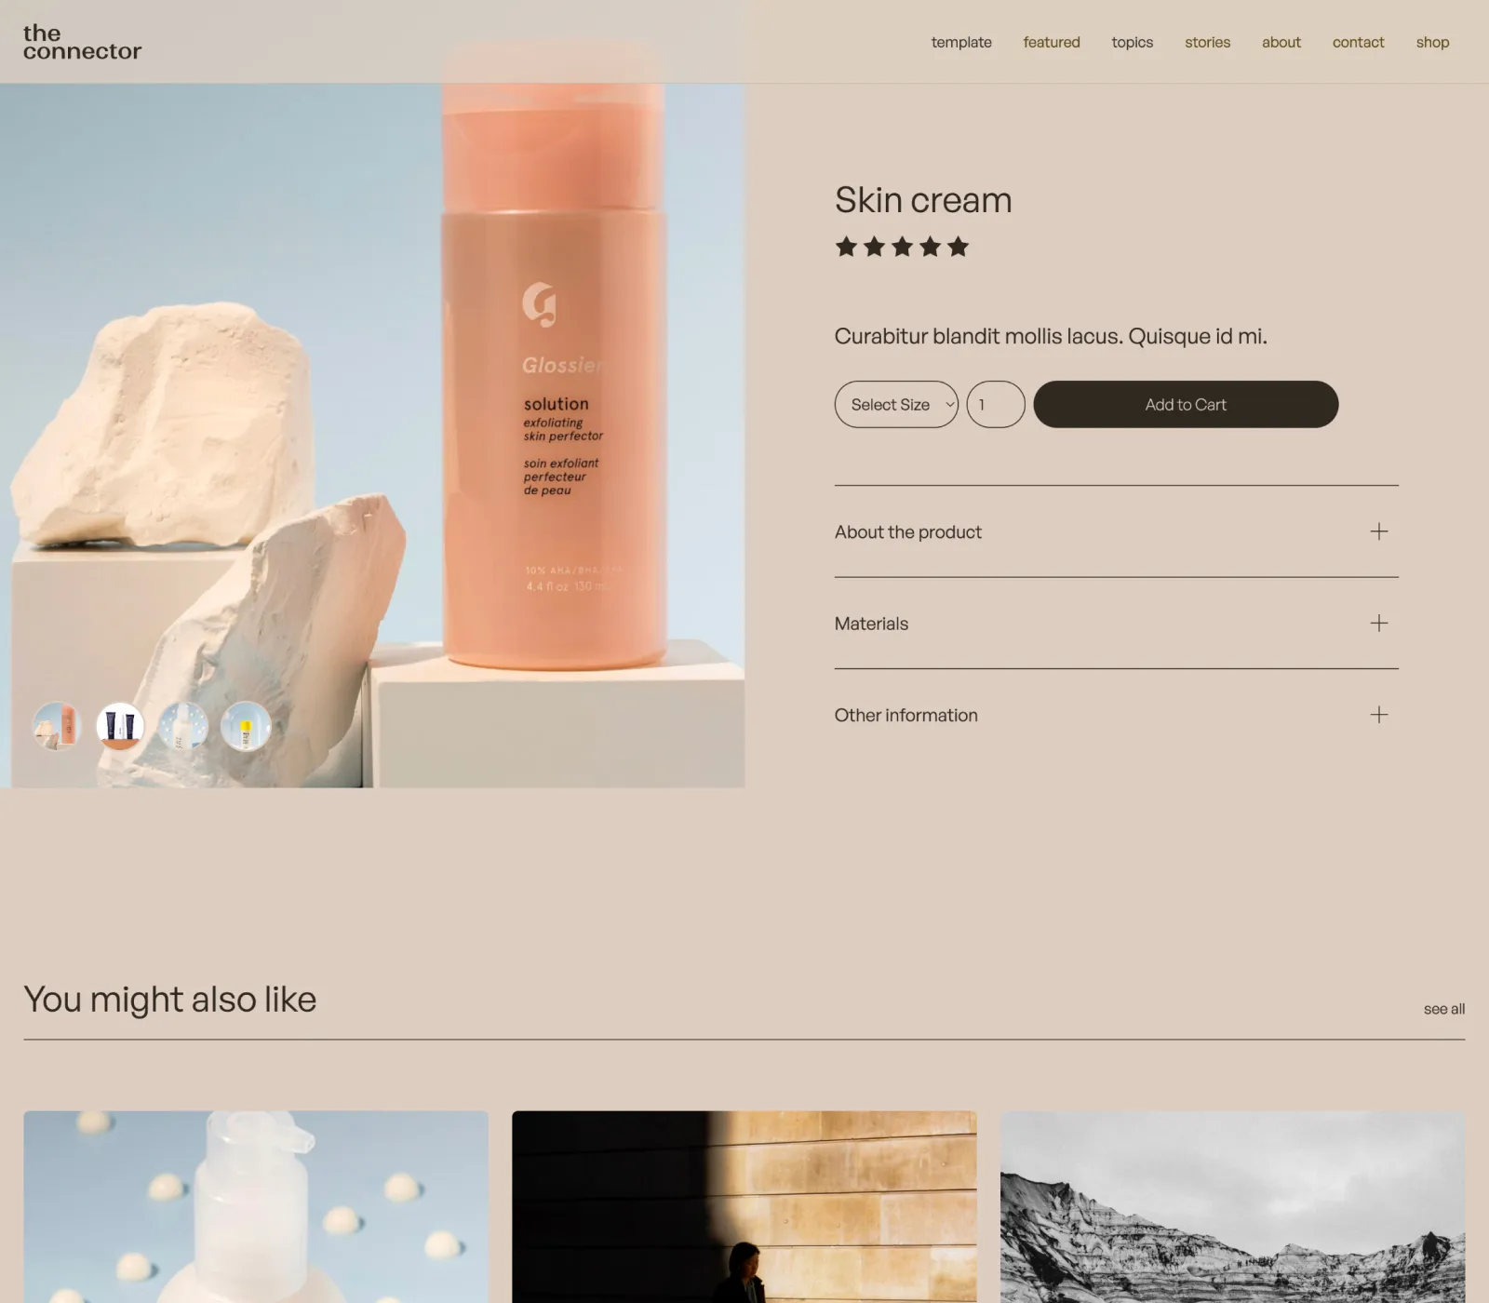This screenshot has width=1489, height=1303.
Task: Visit the about page link
Action: tap(1281, 42)
